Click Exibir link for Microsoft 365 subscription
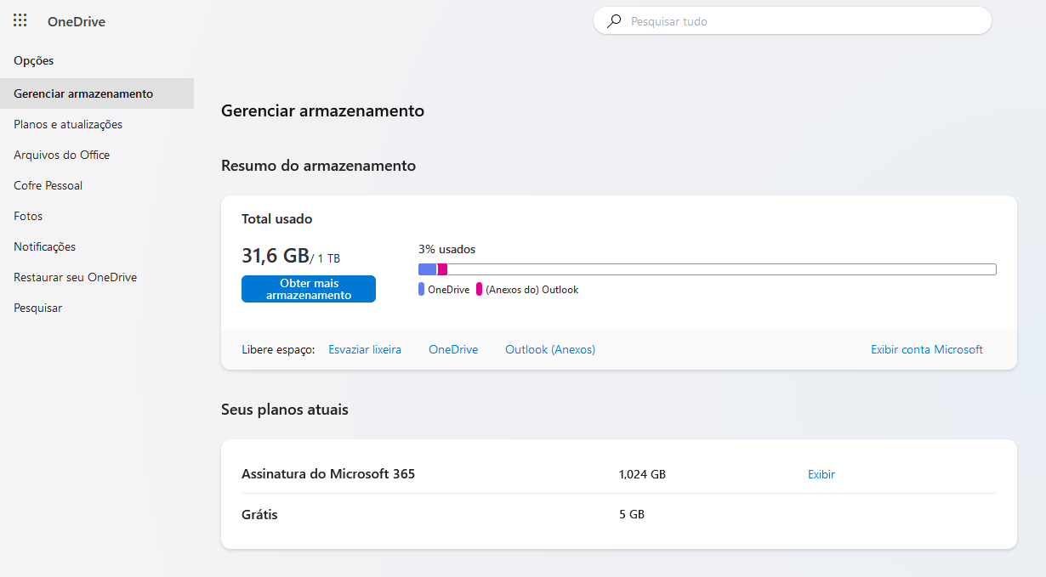The image size is (1046, 577). (x=821, y=474)
